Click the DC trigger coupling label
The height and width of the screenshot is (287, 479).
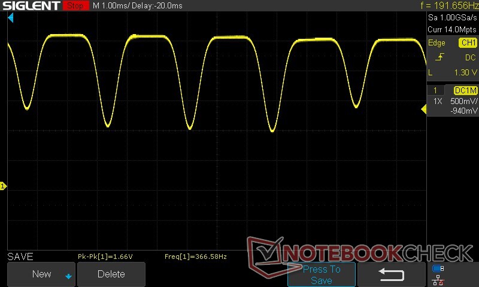471,57
